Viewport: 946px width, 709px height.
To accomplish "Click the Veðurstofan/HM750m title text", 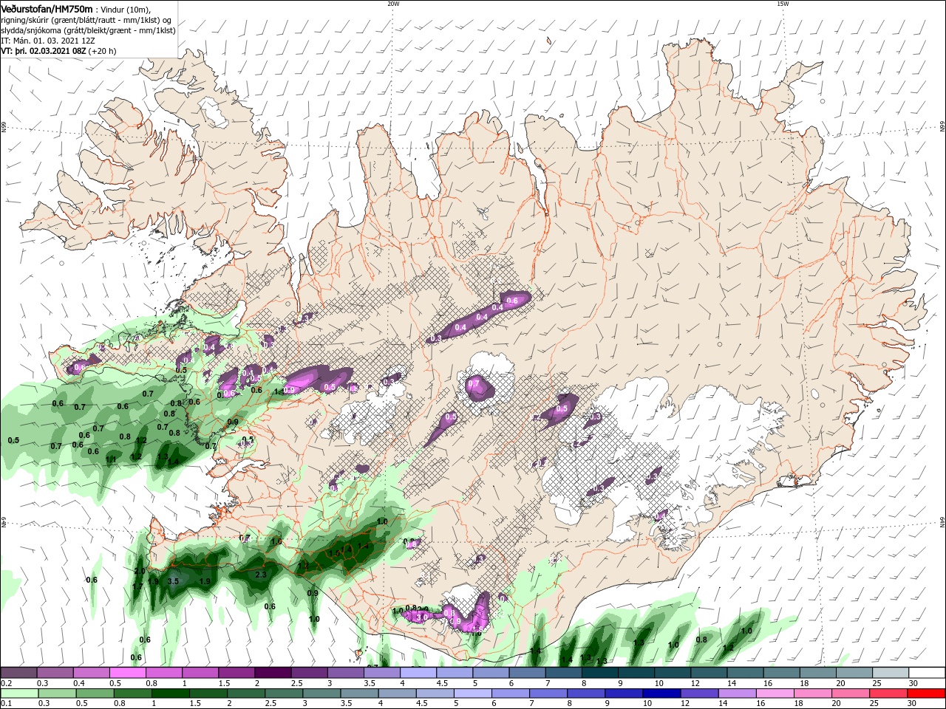I will [x=47, y=8].
